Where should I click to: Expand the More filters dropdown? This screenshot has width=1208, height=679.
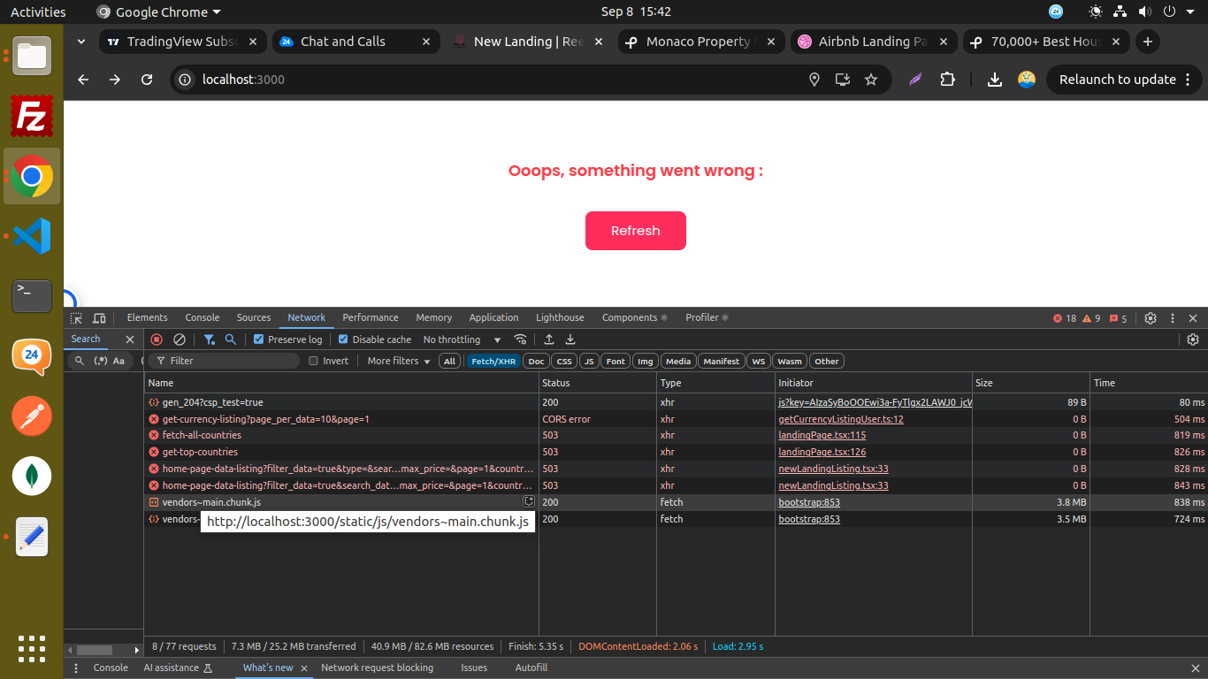pos(399,361)
